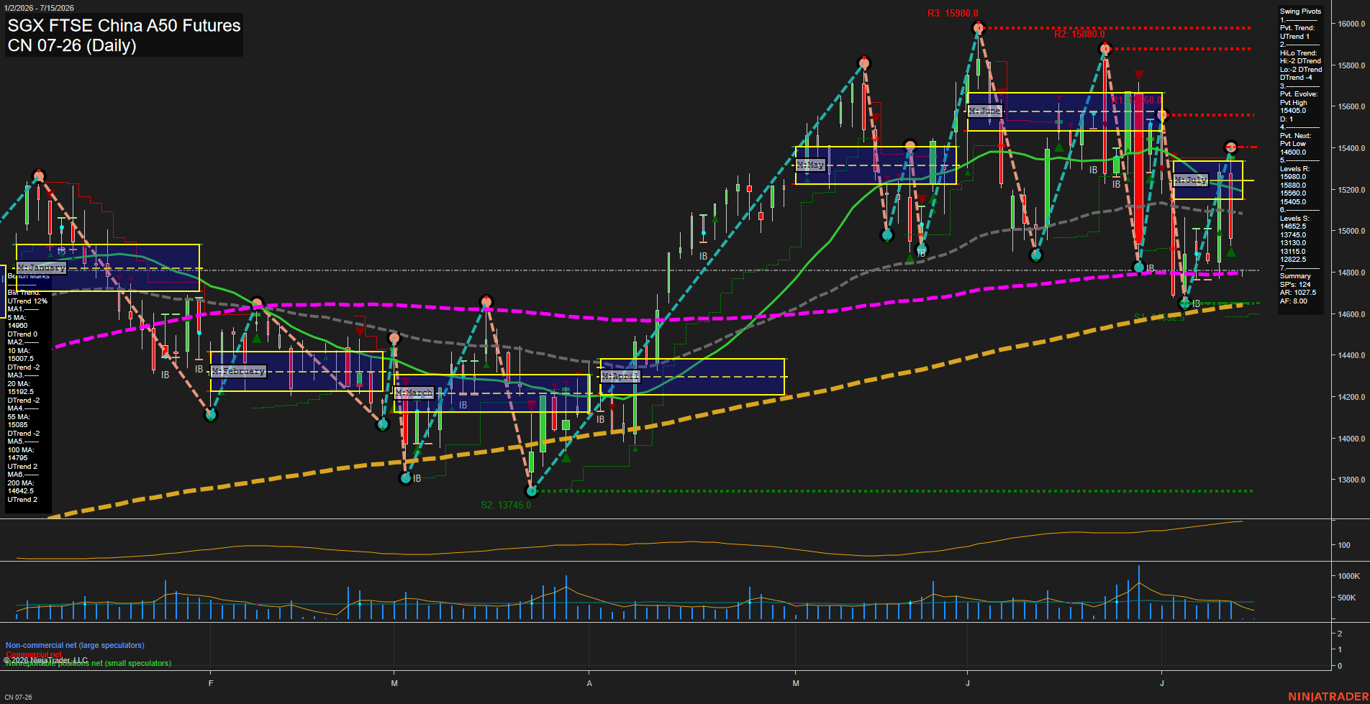Click the 14642.5 two-hundred MA value
This screenshot has height=704, width=1370.
pos(21,491)
